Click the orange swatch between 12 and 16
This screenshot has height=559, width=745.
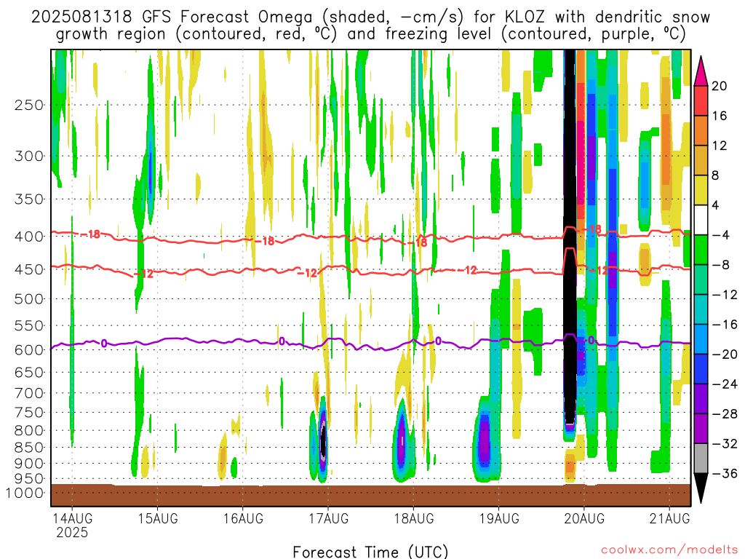point(701,130)
